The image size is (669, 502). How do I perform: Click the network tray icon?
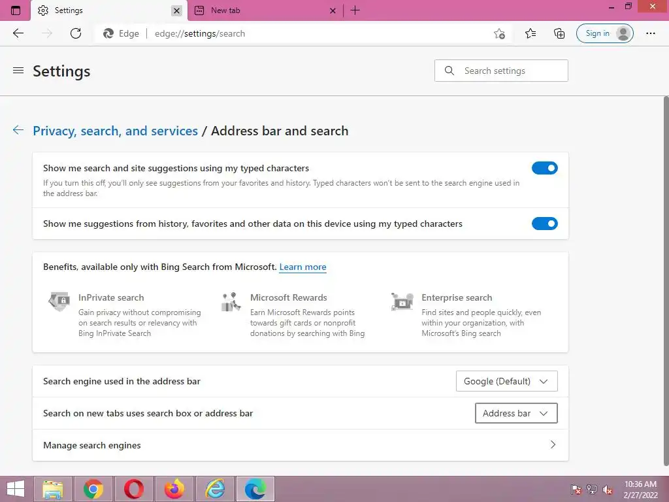pyautogui.click(x=592, y=490)
